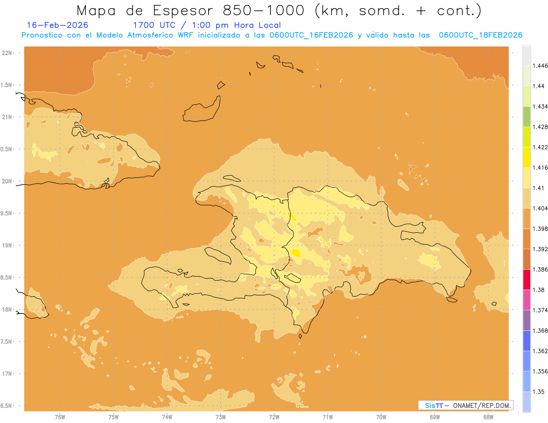Click the '18N' latitude label

(8, 309)
